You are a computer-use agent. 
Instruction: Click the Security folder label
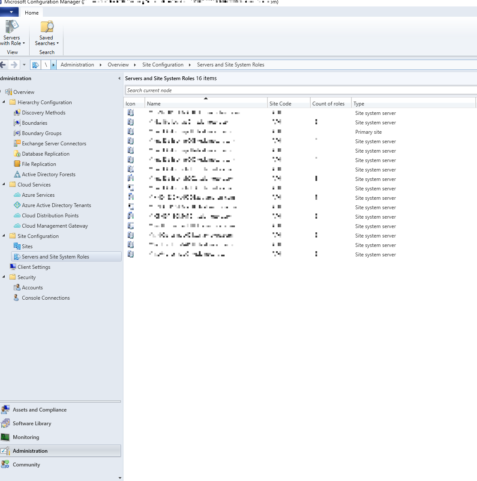[27, 277]
